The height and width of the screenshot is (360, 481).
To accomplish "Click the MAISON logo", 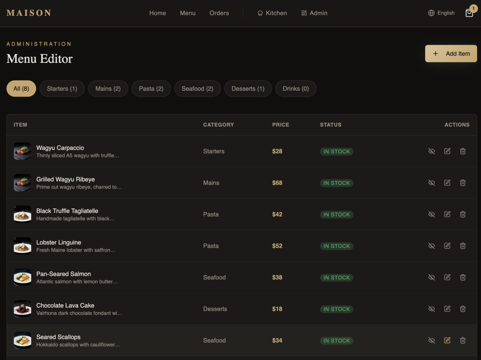I will click(x=29, y=13).
